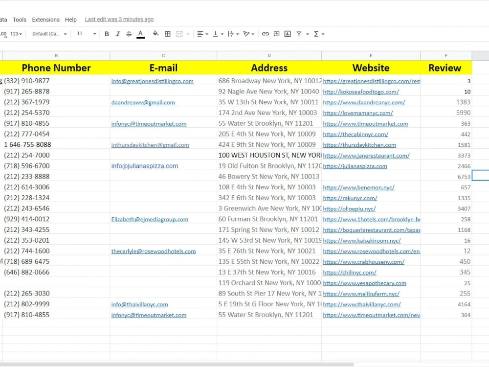Screen dimensions: 489x367
Task: Open the chilinyc.com website link
Action: [x=350, y=273]
